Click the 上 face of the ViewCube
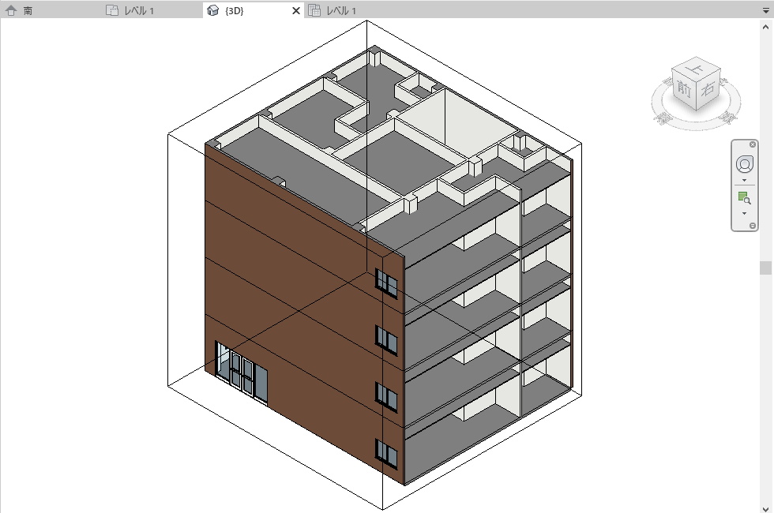 (x=697, y=69)
